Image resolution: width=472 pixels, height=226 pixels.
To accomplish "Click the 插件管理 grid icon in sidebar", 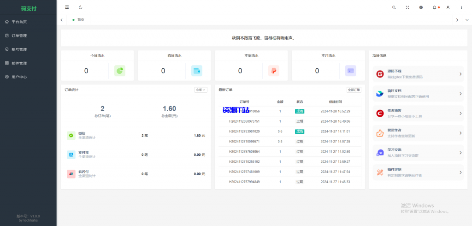I will (x=7, y=63).
